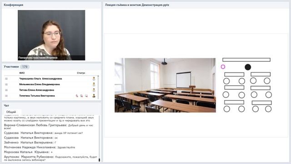Screen dimensions: 291x164
Task: Click the user status icon for Чернышева Ольга Александровна
Action: click(x=94, y=79)
